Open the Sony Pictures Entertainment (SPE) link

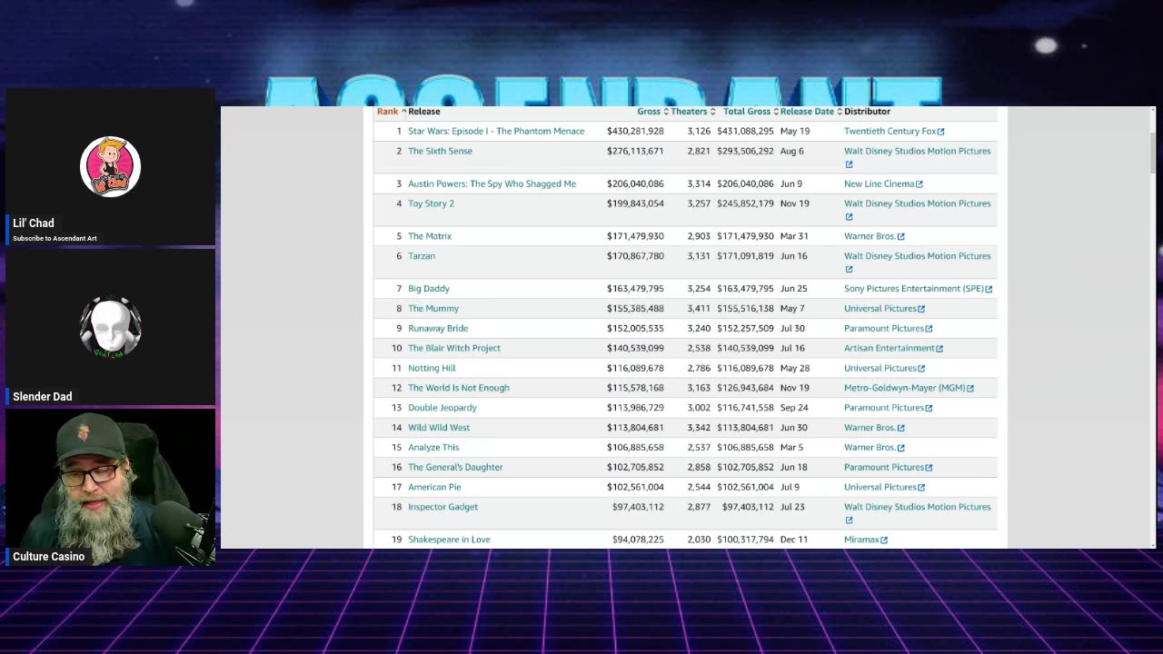pyautogui.click(x=914, y=289)
